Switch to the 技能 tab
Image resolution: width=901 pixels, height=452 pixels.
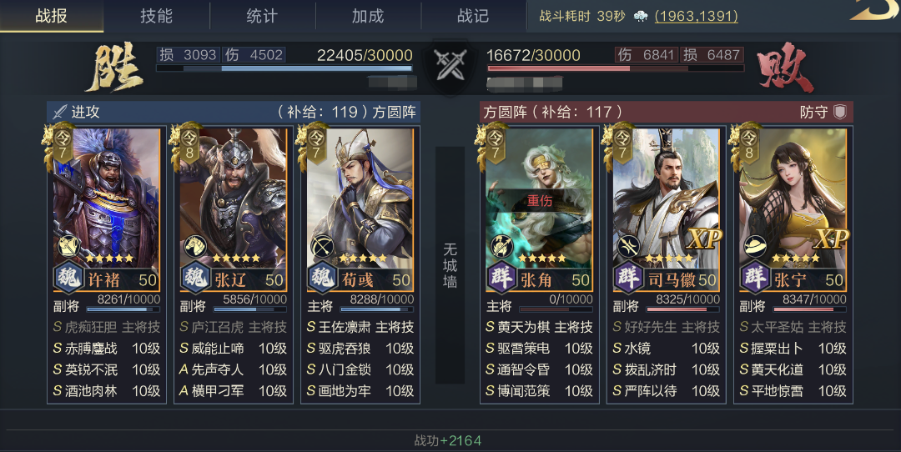[x=156, y=16]
